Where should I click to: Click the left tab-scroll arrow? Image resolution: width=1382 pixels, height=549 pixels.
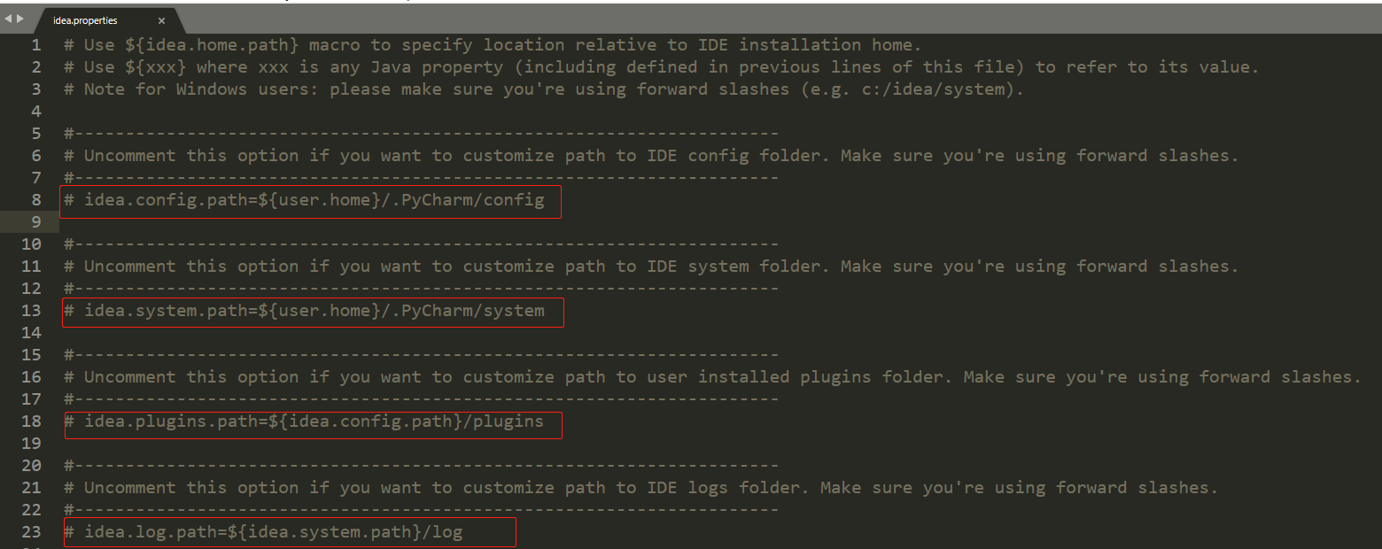pos(8,19)
